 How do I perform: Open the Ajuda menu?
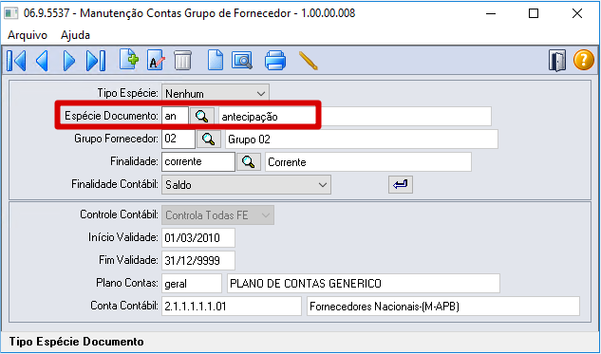pos(75,35)
